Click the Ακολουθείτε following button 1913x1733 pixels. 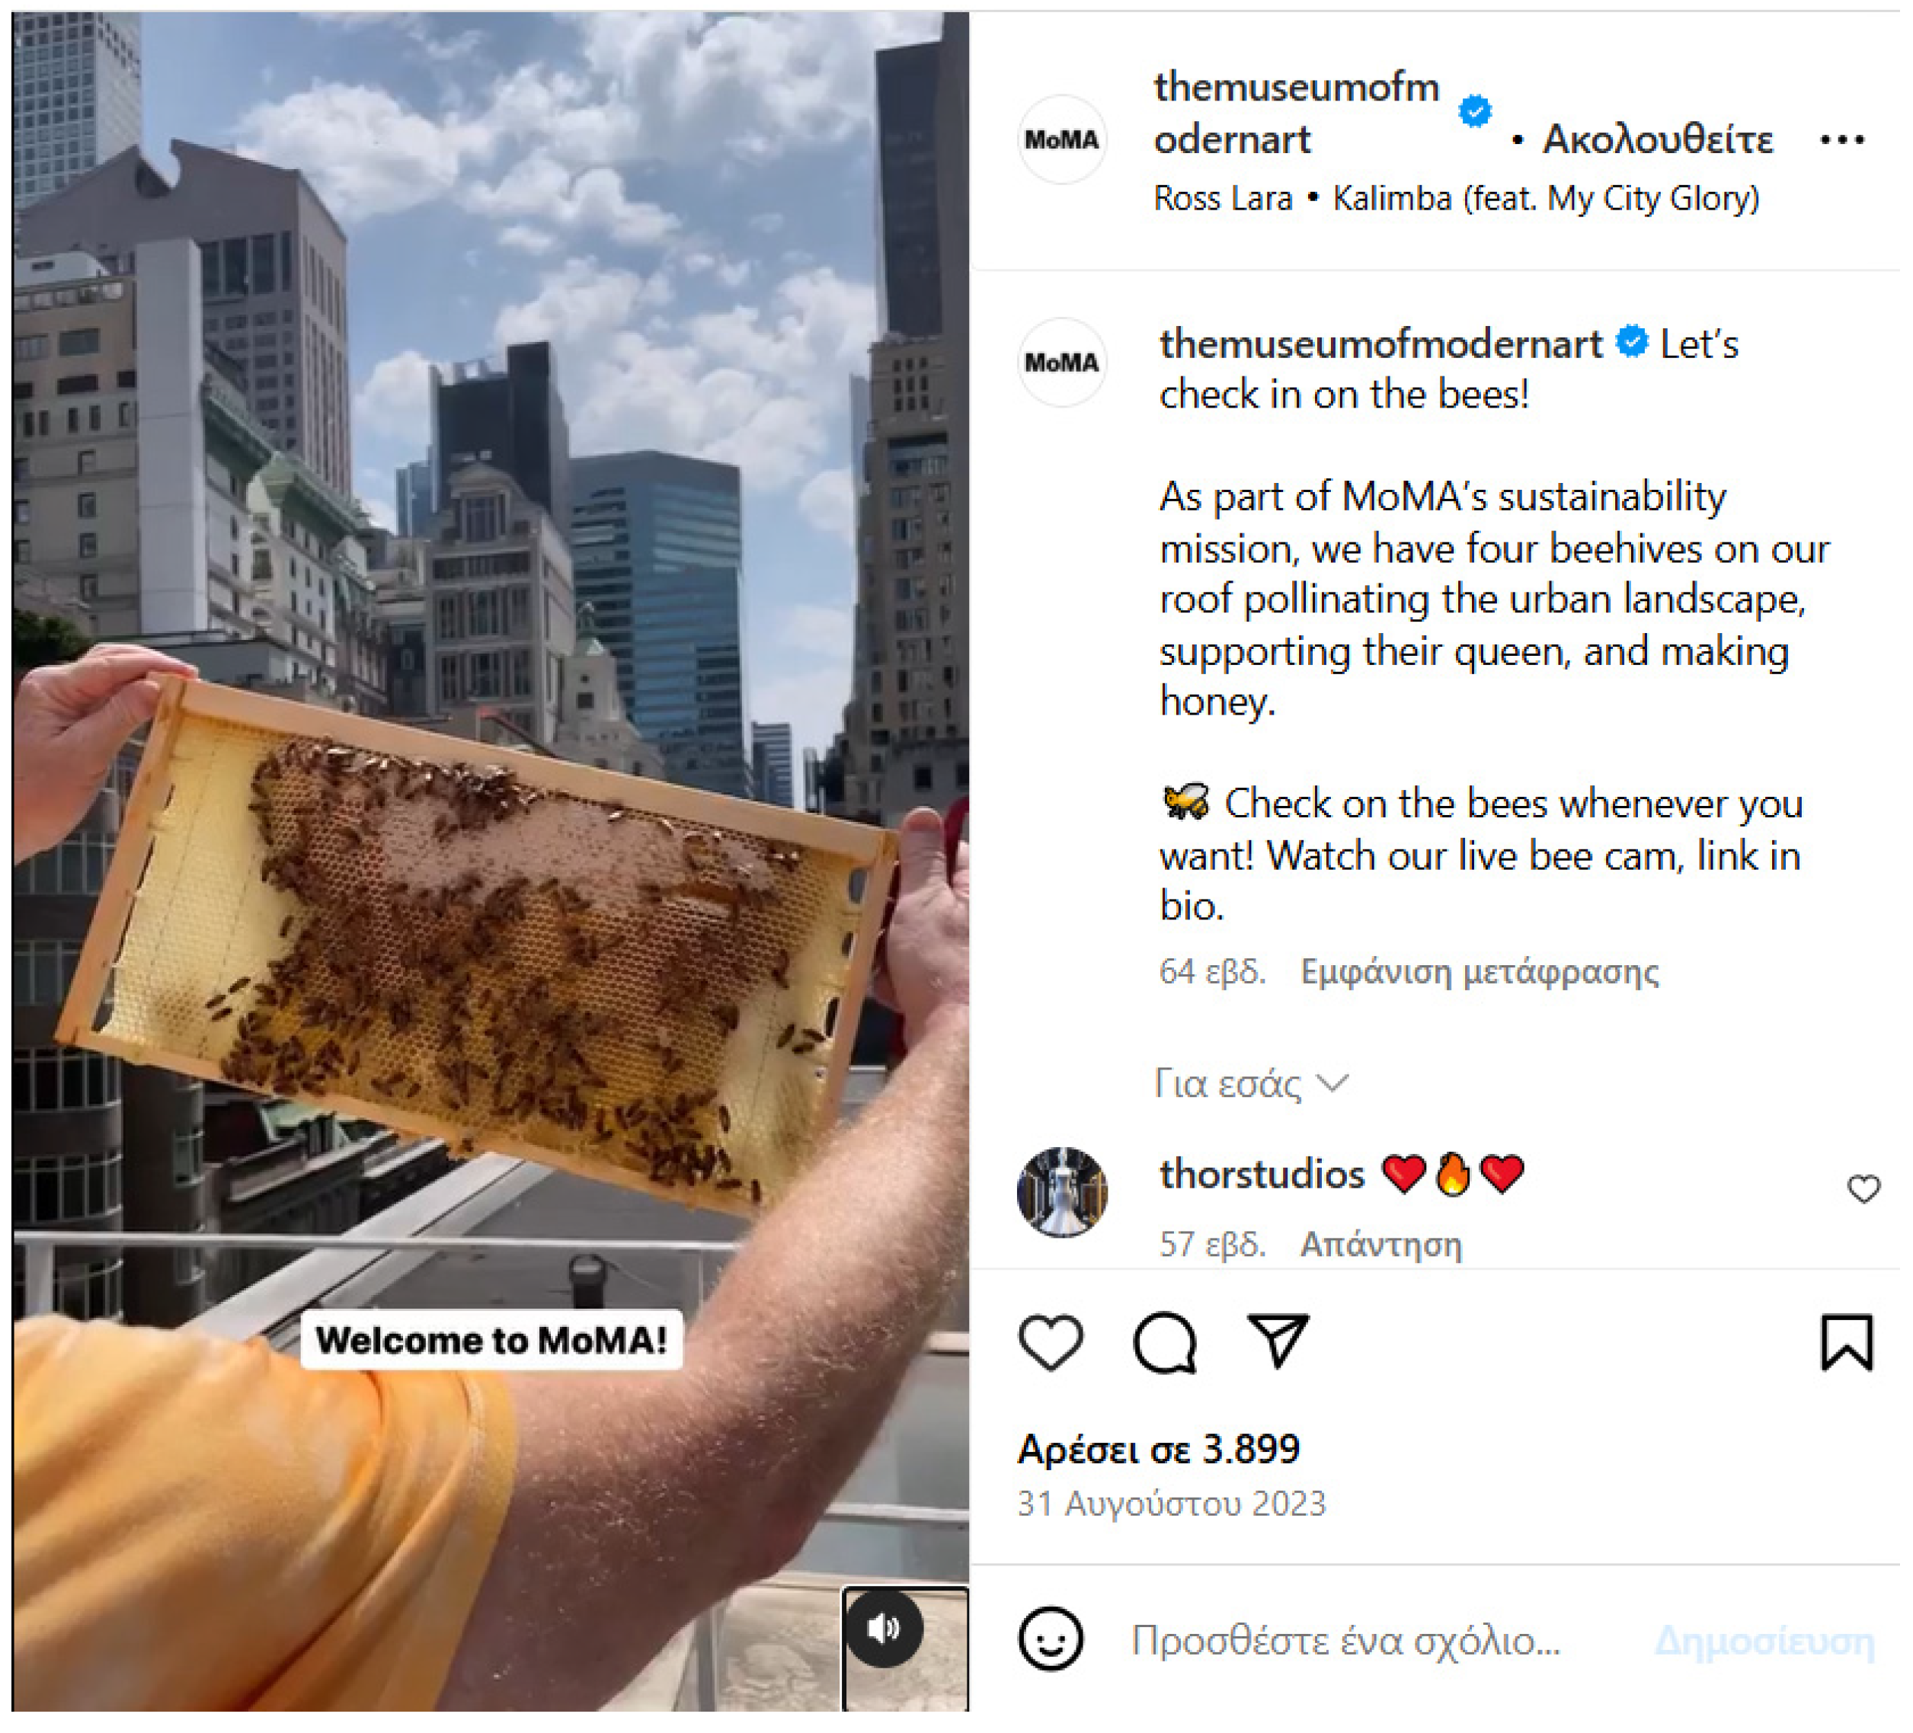(x=1657, y=139)
